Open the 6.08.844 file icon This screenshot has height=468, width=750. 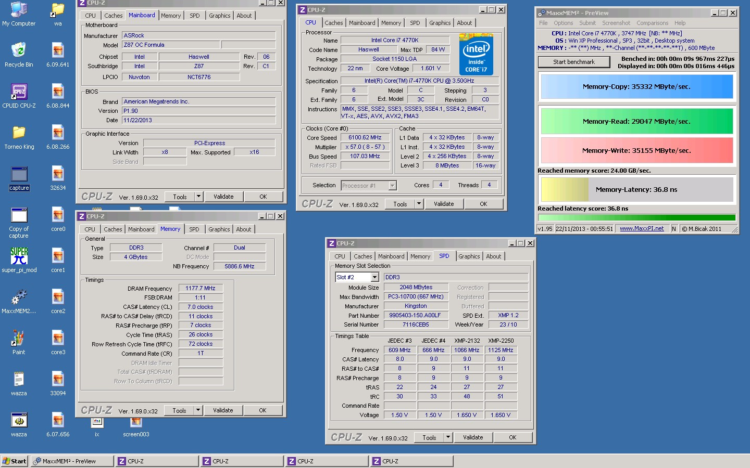(x=58, y=95)
